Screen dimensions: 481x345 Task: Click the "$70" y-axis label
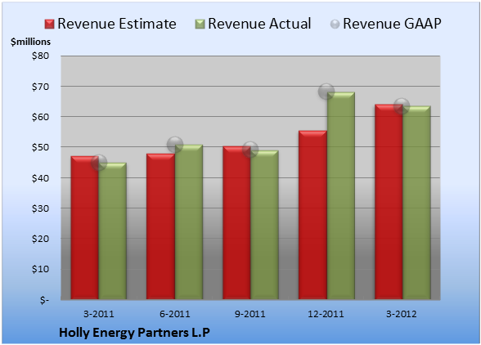coord(40,87)
